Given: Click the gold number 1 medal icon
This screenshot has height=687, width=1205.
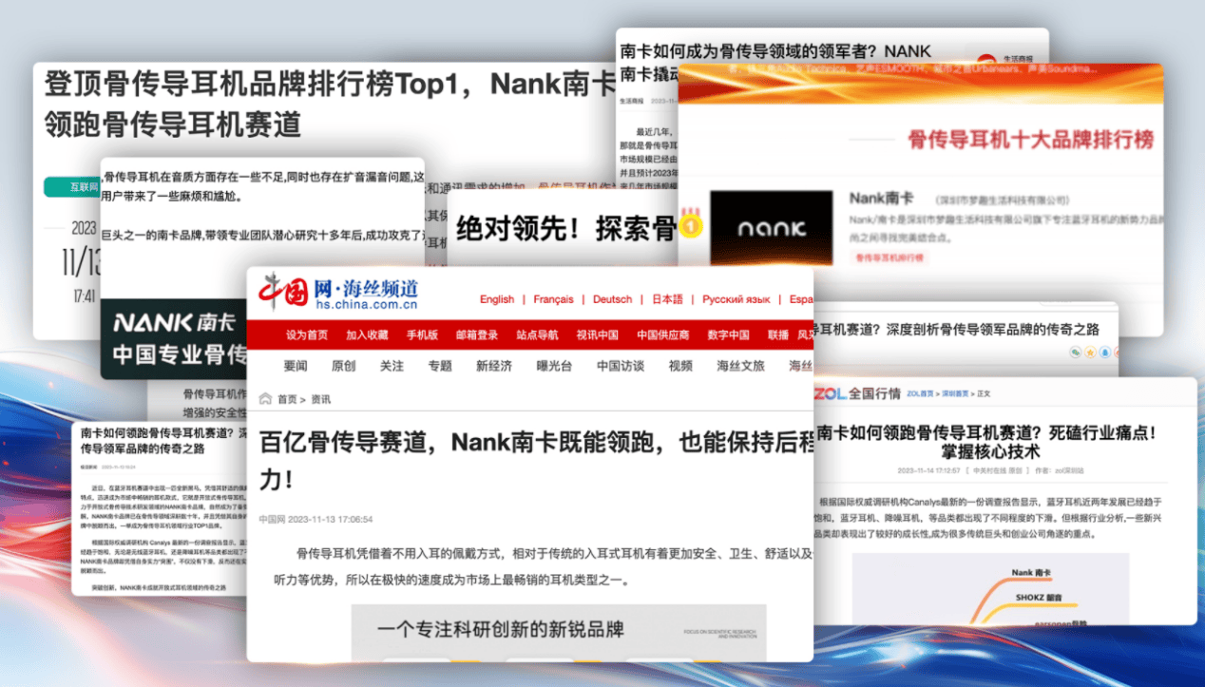Looking at the screenshot, I should [x=693, y=225].
